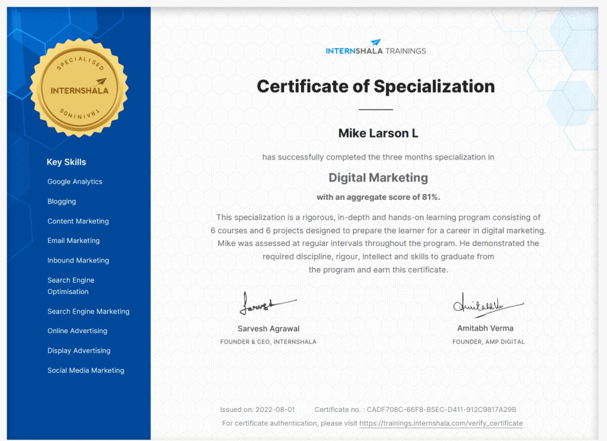Click the name "Amitabh Verma"
This screenshot has width=607, height=441.
click(485, 328)
